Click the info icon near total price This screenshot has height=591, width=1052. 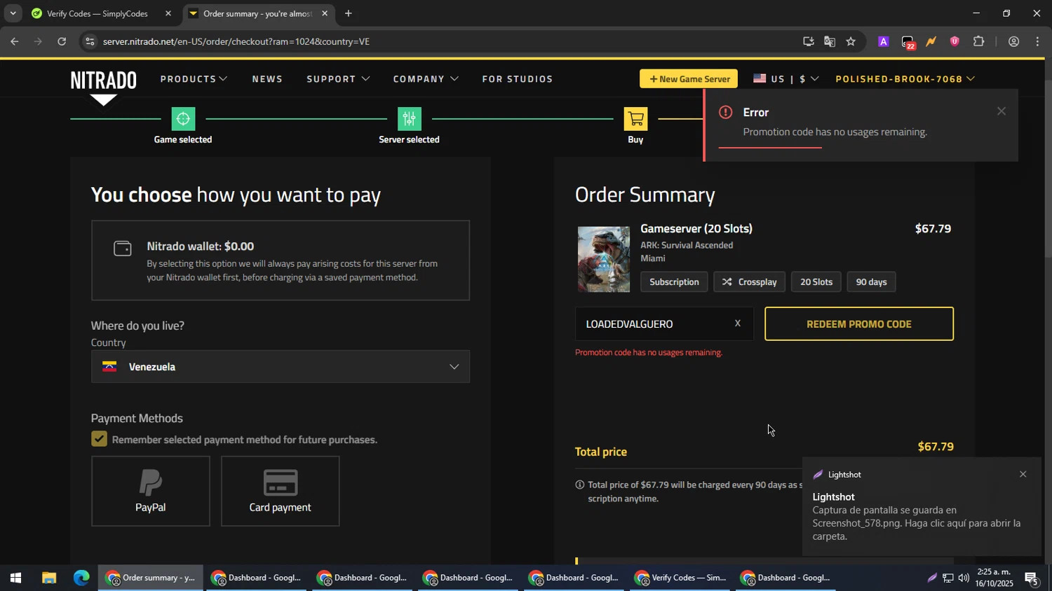click(x=579, y=485)
